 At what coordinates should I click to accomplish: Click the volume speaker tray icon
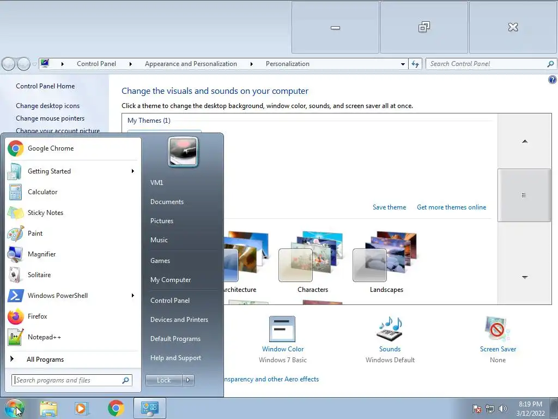pyautogui.click(x=502, y=409)
